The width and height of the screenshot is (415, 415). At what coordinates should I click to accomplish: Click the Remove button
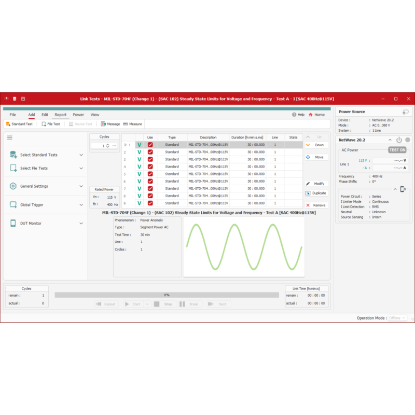coord(316,205)
